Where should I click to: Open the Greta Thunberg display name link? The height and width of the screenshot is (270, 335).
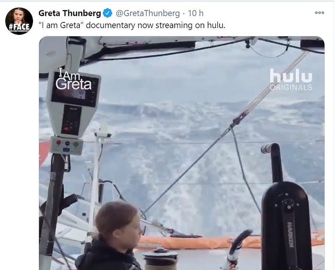pos(70,13)
